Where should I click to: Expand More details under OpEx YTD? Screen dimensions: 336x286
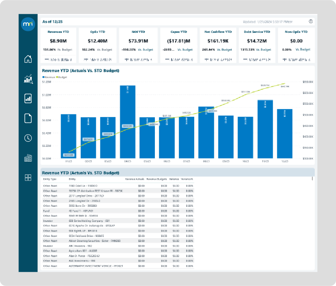pos(98,60)
